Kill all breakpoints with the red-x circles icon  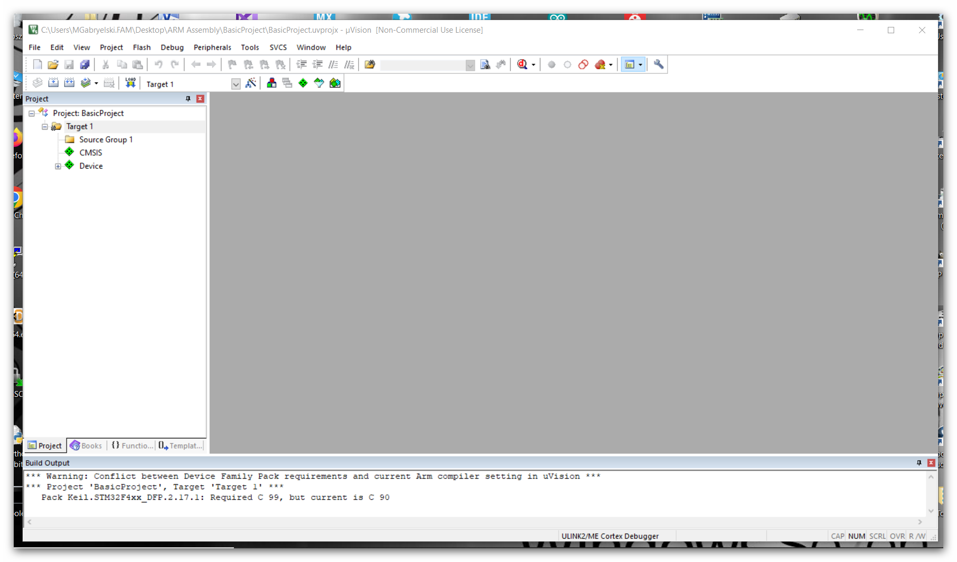600,64
